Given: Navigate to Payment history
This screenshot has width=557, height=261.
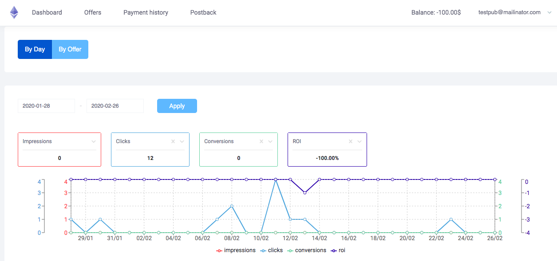Looking at the screenshot, I should point(146,12).
